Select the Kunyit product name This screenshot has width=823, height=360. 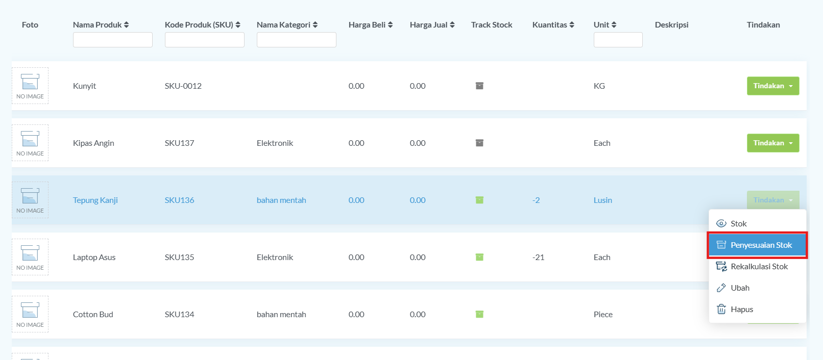click(85, 86)
